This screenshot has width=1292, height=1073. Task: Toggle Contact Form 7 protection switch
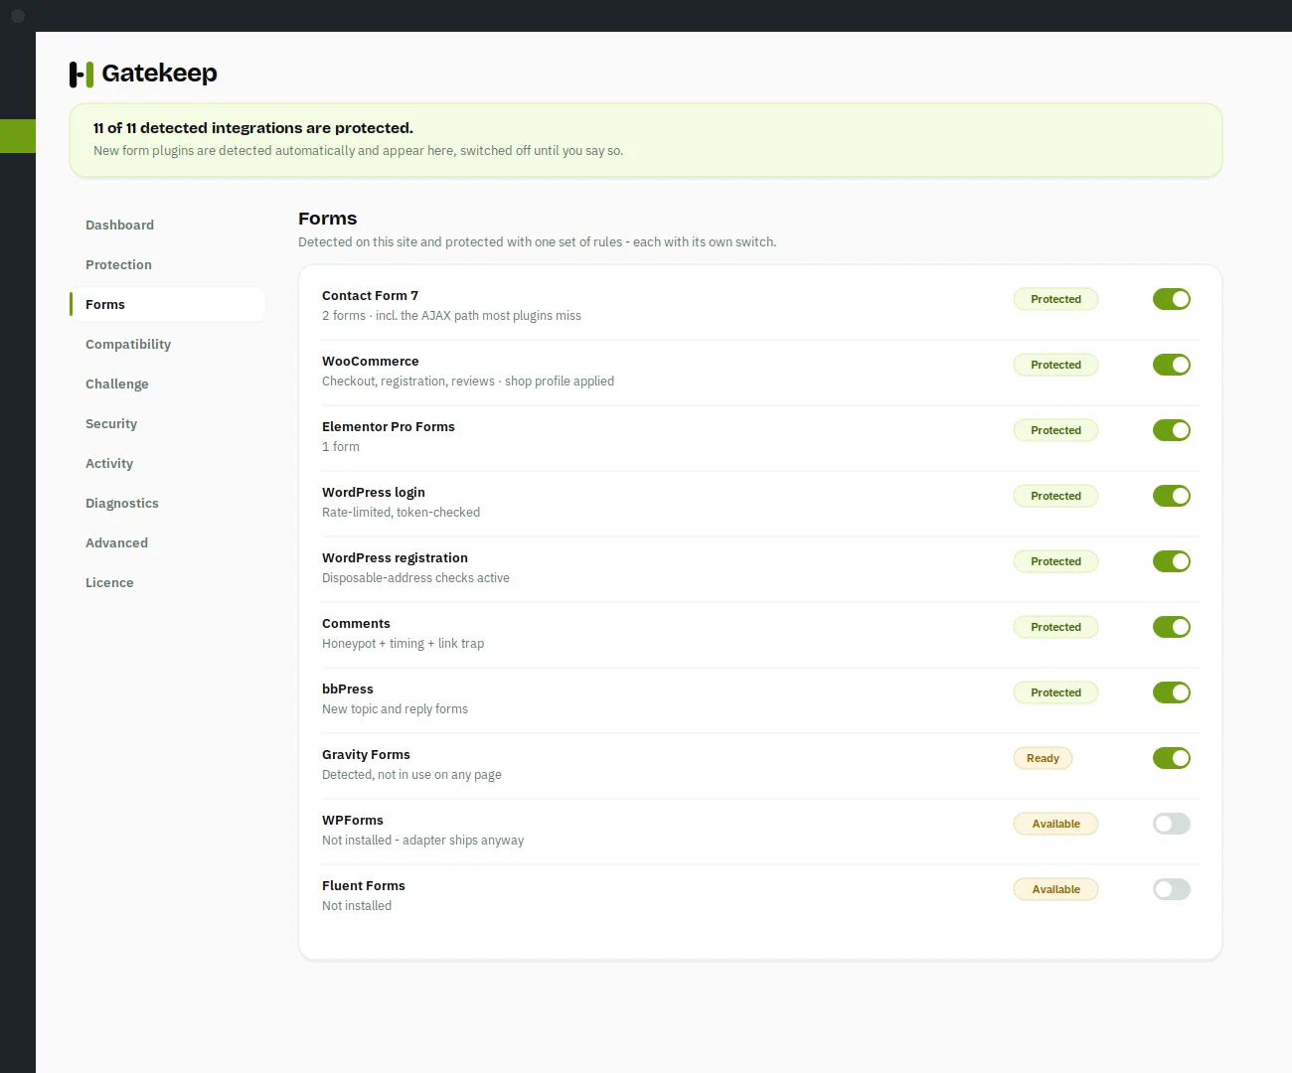click(x=1172, y=299)
